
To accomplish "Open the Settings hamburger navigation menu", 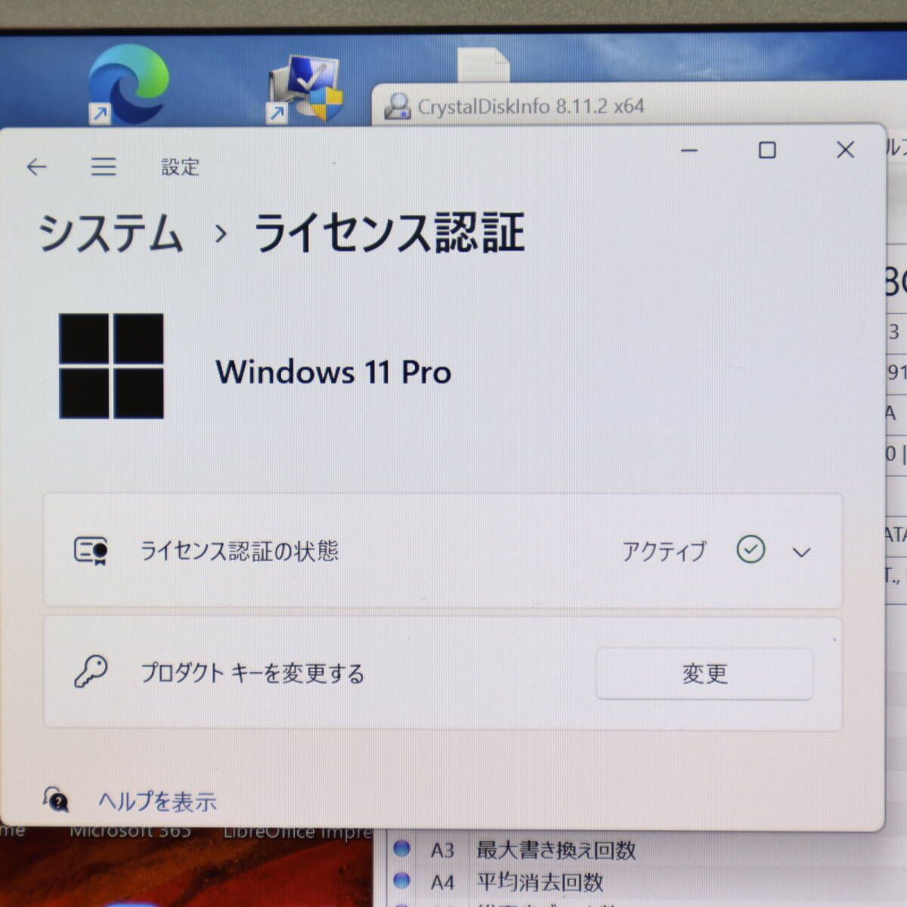I will pos(104,167).
